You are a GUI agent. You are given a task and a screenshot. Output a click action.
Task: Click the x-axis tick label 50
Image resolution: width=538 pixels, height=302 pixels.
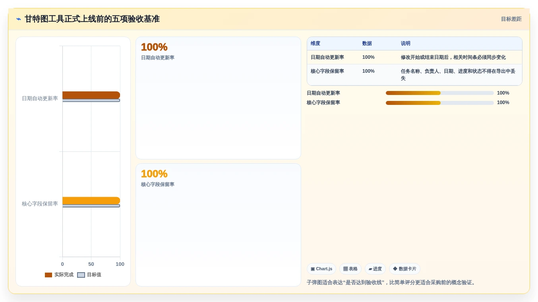[91, 264]
